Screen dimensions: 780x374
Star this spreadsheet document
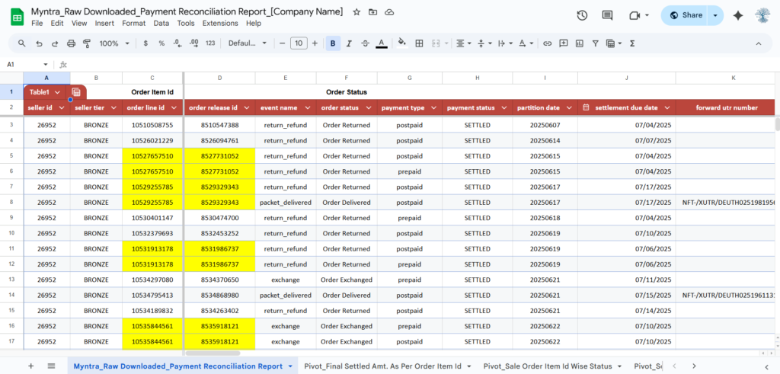[x=357, y=13]
